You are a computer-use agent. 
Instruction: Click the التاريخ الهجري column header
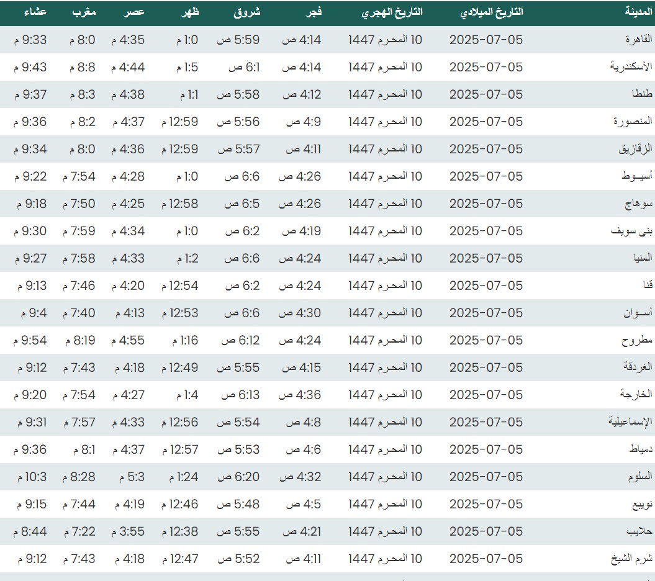click(392, 12)
